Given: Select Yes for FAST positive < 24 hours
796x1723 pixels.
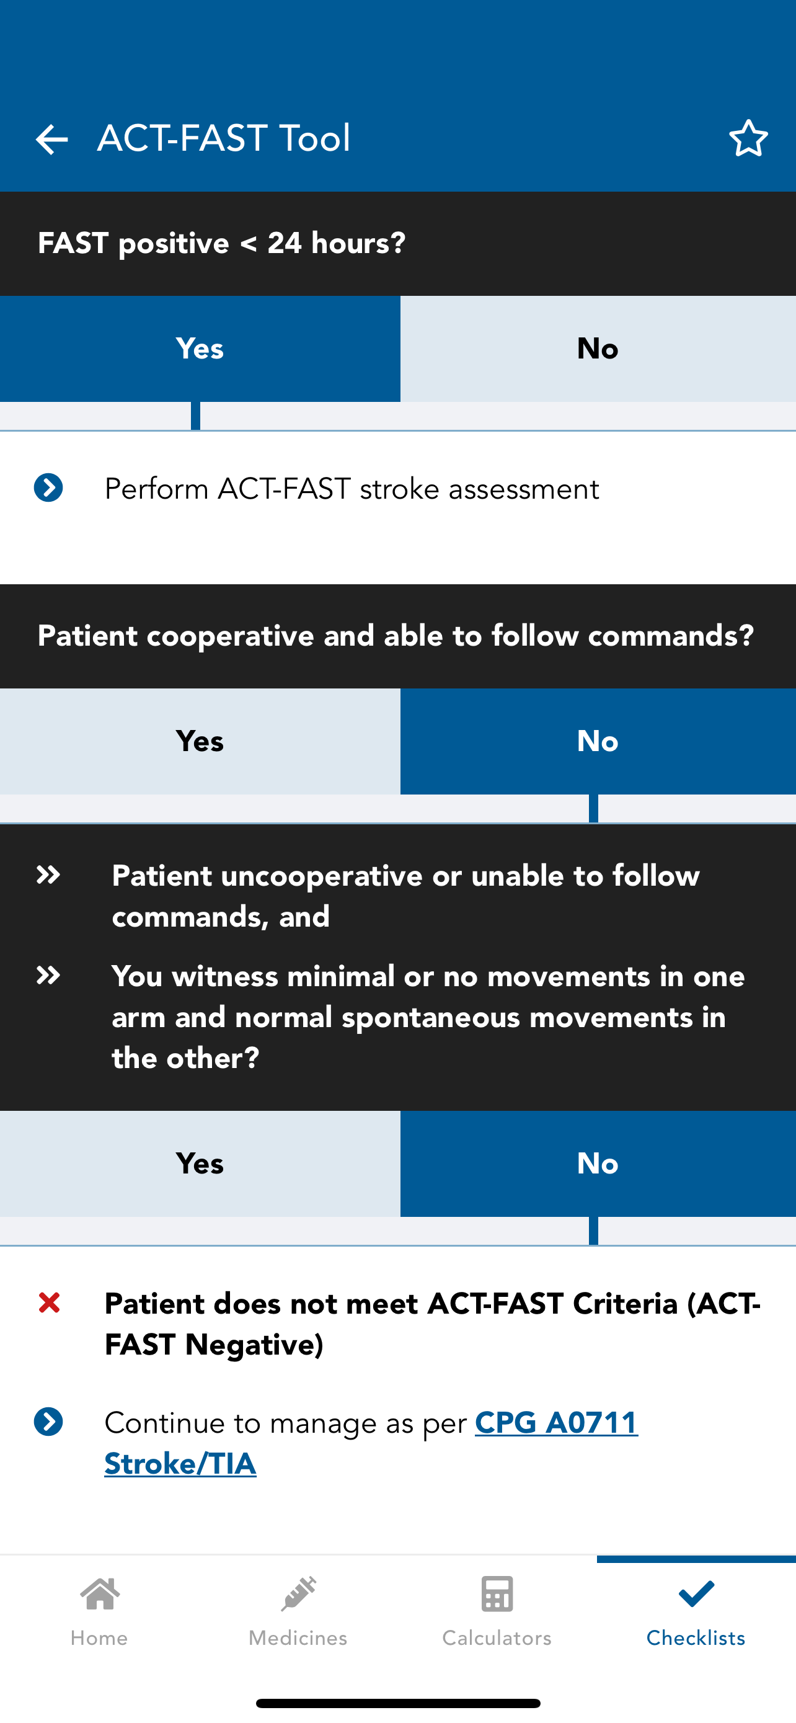Looking at the screenshot, I should point(200,349).
